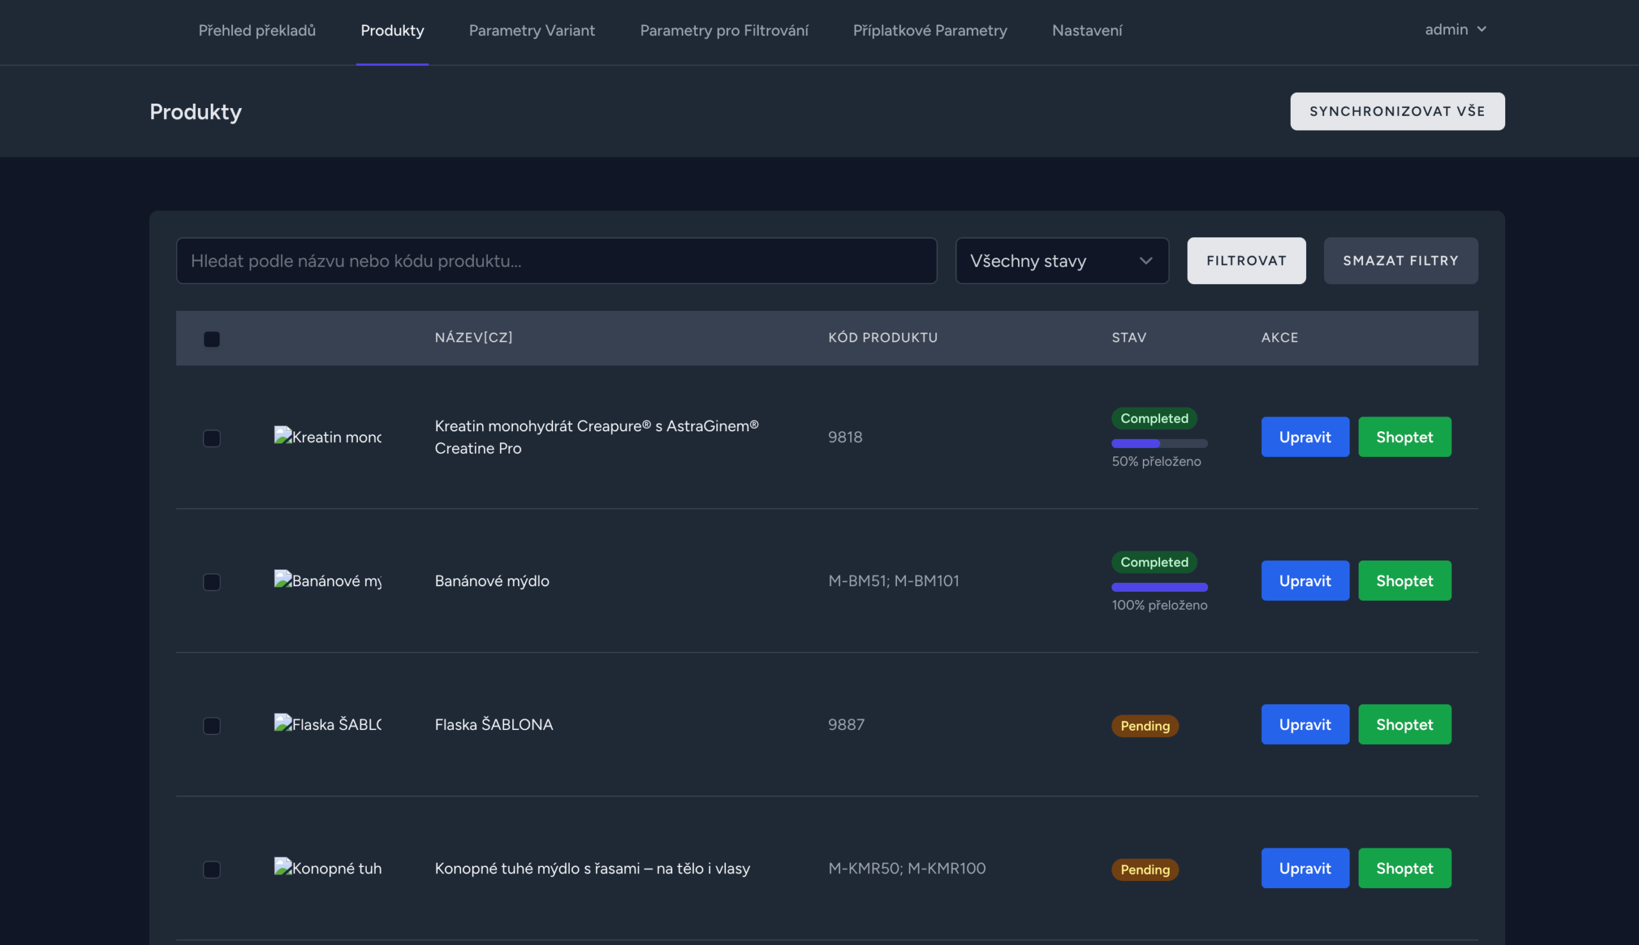This screenshot has width=1639, height=945.
Task: Open the Všechny stavy status dropdown
Action: [1062, 260]
